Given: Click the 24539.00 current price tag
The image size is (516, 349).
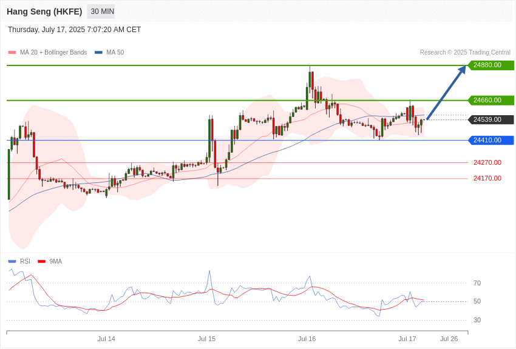Looking at the screenshot, I should click(491, 119).
